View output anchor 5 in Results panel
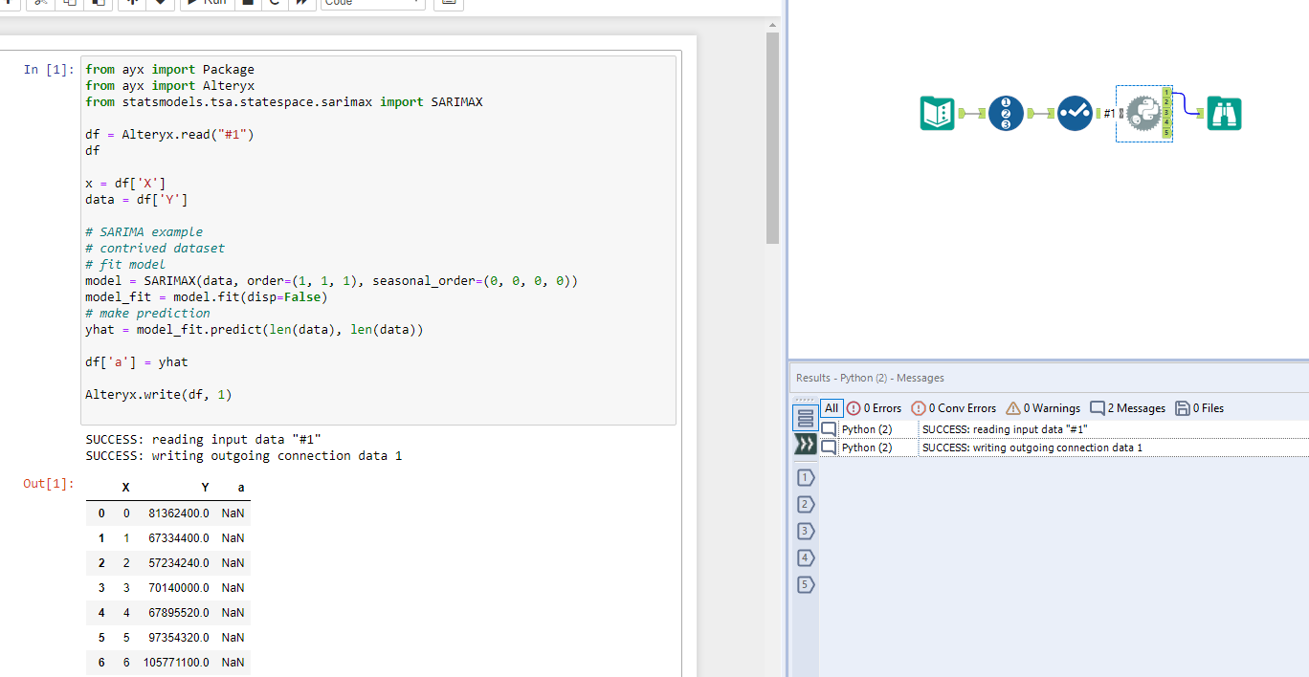1309x677 pixels. point(806,584)
